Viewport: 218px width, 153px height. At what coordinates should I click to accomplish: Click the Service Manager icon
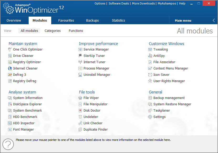tap(80, 50)
